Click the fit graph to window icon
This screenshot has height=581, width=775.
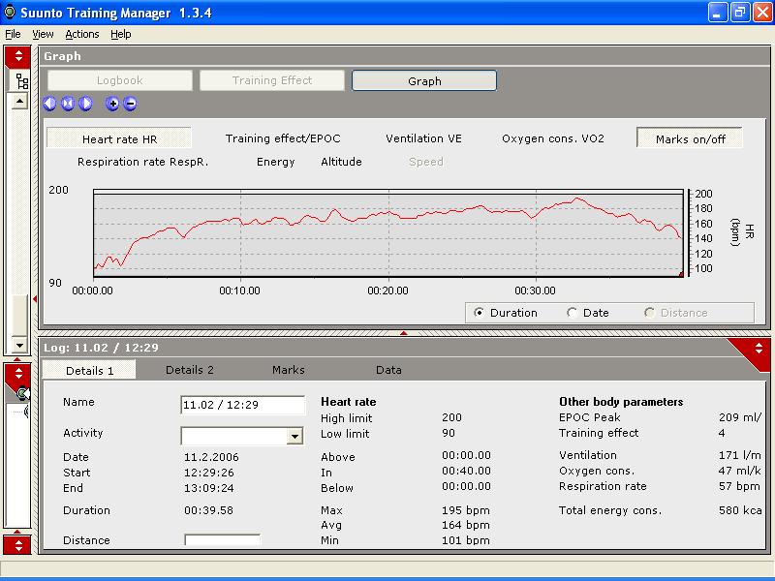coord(68,104)
